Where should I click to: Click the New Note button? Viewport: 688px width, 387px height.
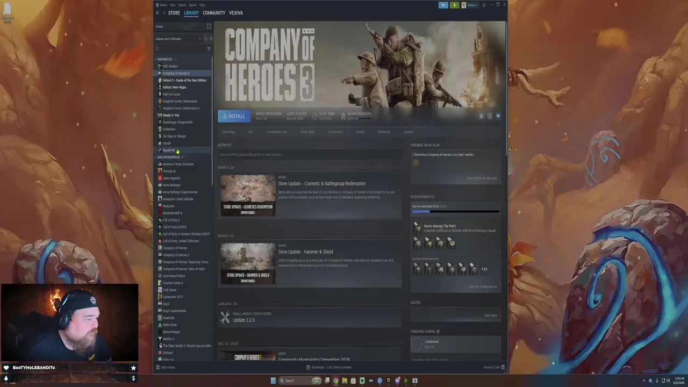point(491,316)
